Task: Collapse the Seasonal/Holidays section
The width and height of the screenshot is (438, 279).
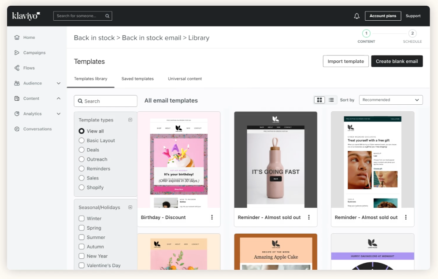Action: (x=130, y=207)
